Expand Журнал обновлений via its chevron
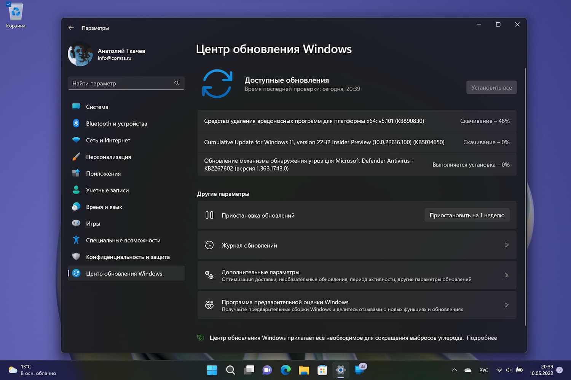 (506, 245)
